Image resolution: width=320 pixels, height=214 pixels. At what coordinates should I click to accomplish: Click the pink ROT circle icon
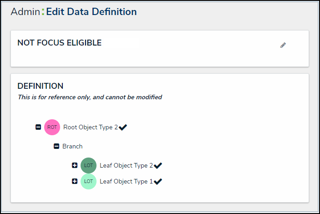coord(52,127)
